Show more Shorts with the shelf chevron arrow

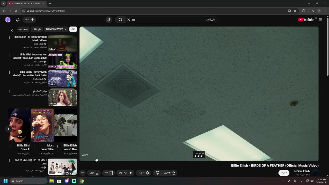8,129
